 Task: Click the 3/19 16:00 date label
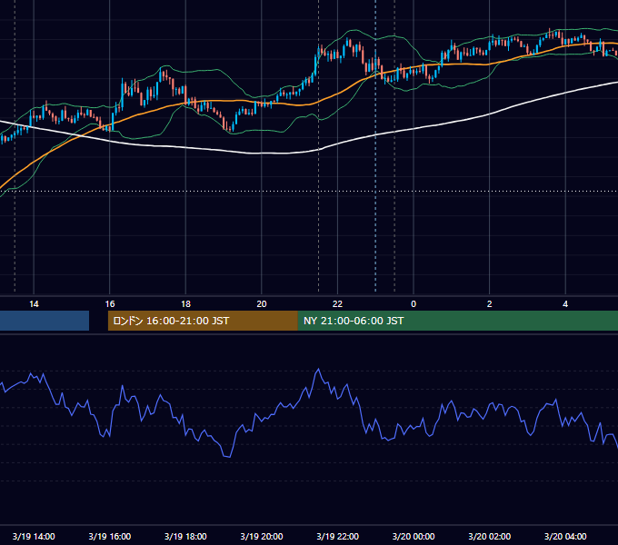coord(110,536)
